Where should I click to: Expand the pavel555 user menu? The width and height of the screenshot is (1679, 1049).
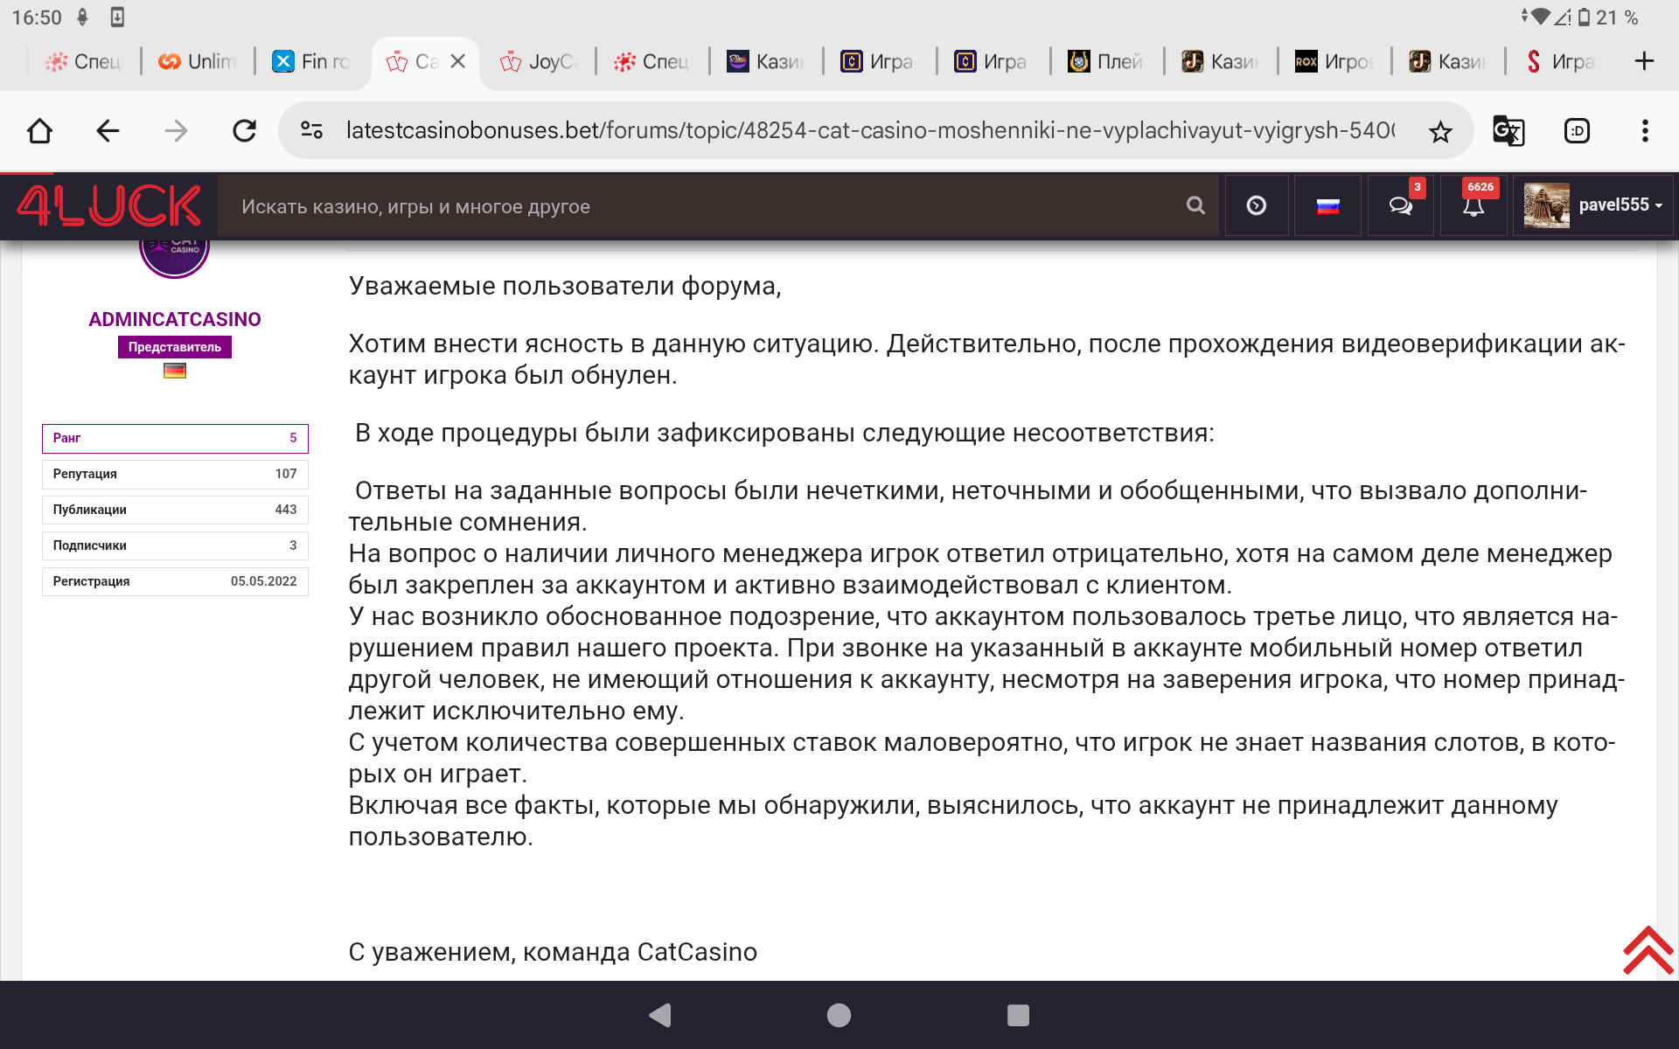tap(1593, 205)
